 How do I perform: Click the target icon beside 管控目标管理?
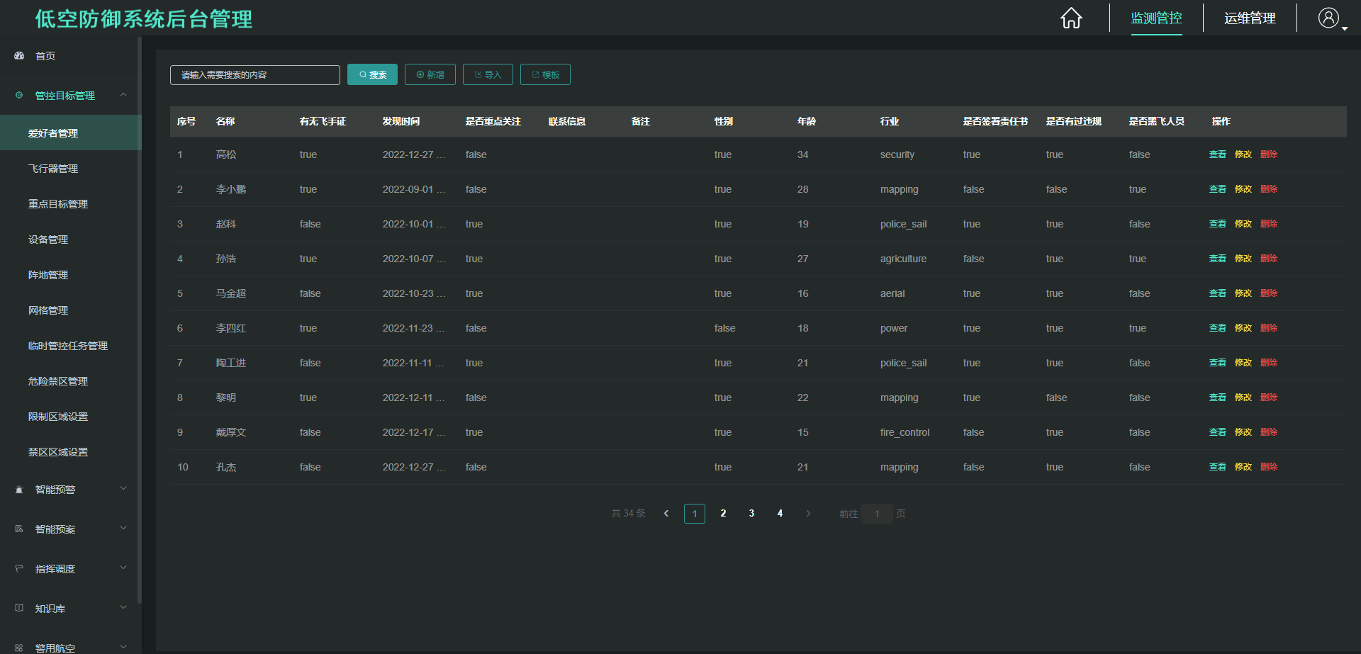(19, 95)
